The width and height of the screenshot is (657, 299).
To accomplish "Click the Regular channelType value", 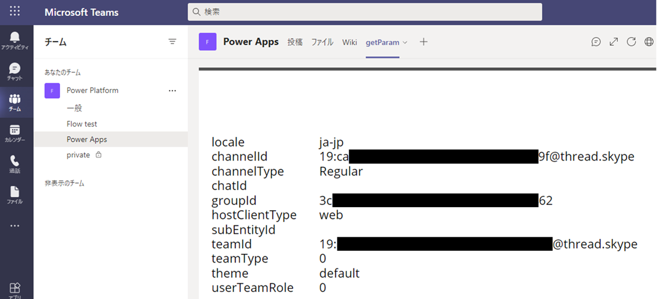I will 341,172.
